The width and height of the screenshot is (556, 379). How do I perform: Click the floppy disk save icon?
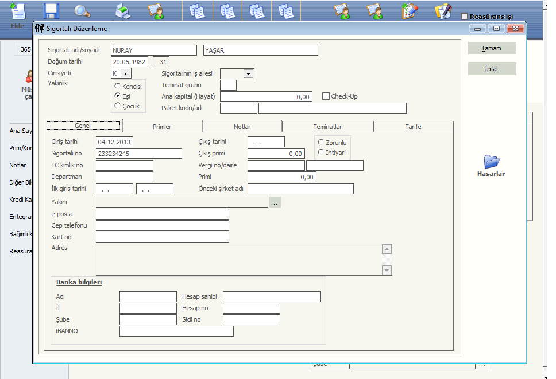[x=52, y=11]
